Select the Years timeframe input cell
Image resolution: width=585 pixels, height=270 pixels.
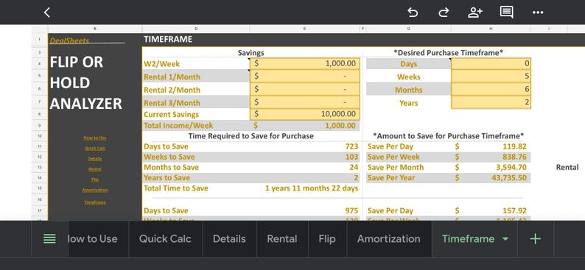[x=491, y=102]
